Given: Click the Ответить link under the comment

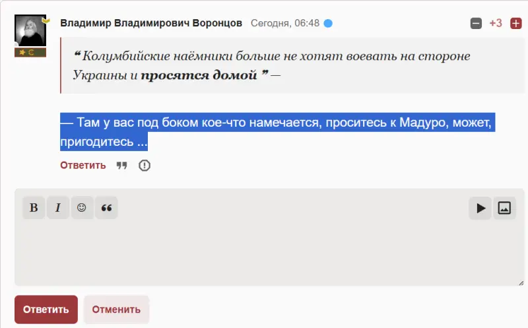Looking at the screenshot, I should coord(83,165).
